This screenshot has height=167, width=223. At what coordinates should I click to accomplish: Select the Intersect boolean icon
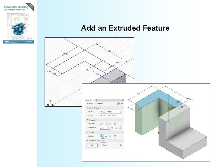[110, 136]
